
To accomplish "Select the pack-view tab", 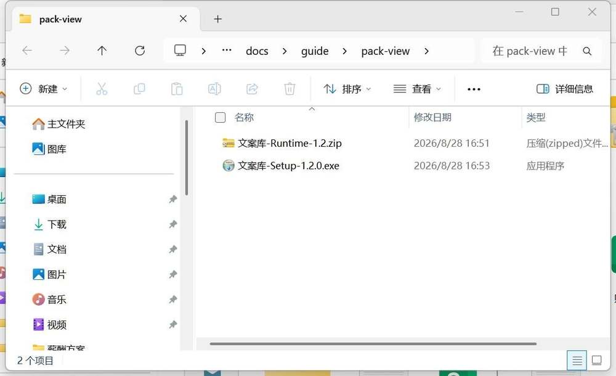I will pos(106,19).
